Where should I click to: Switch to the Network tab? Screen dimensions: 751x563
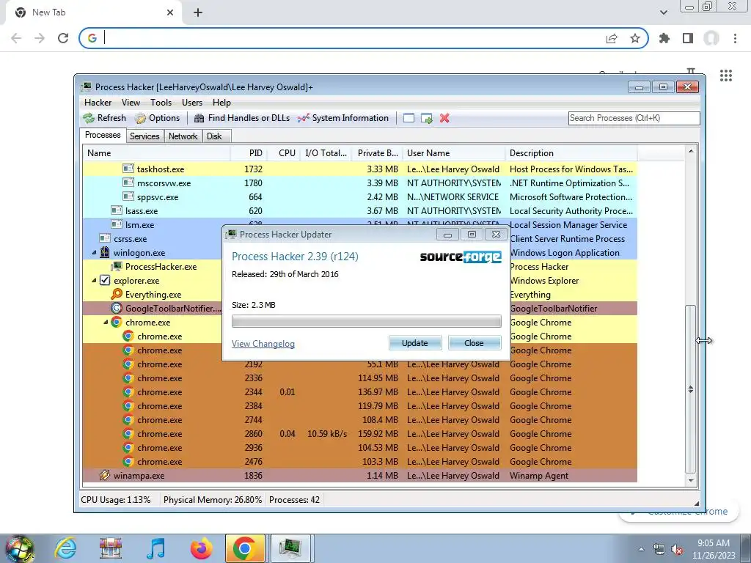(183, 136)
